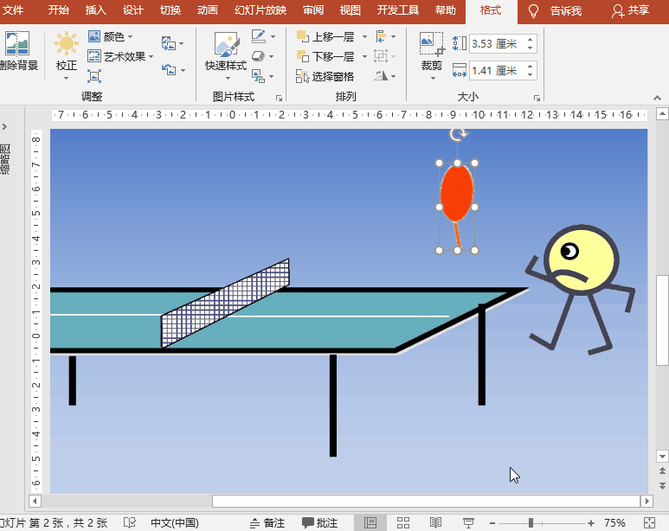Switch to the Home (开始) tab
The height and width of the screenshot is (531, 669).
pyautogui.click(x=59, y=10)
